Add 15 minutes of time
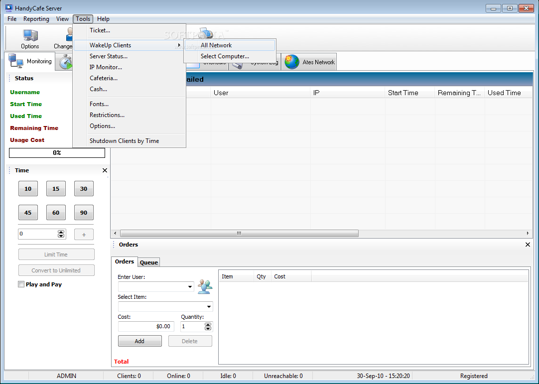The image size is (539, 384). coord(56,189)
